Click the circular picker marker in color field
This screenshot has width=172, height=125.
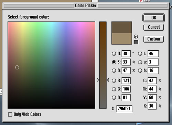pos(17,67)
